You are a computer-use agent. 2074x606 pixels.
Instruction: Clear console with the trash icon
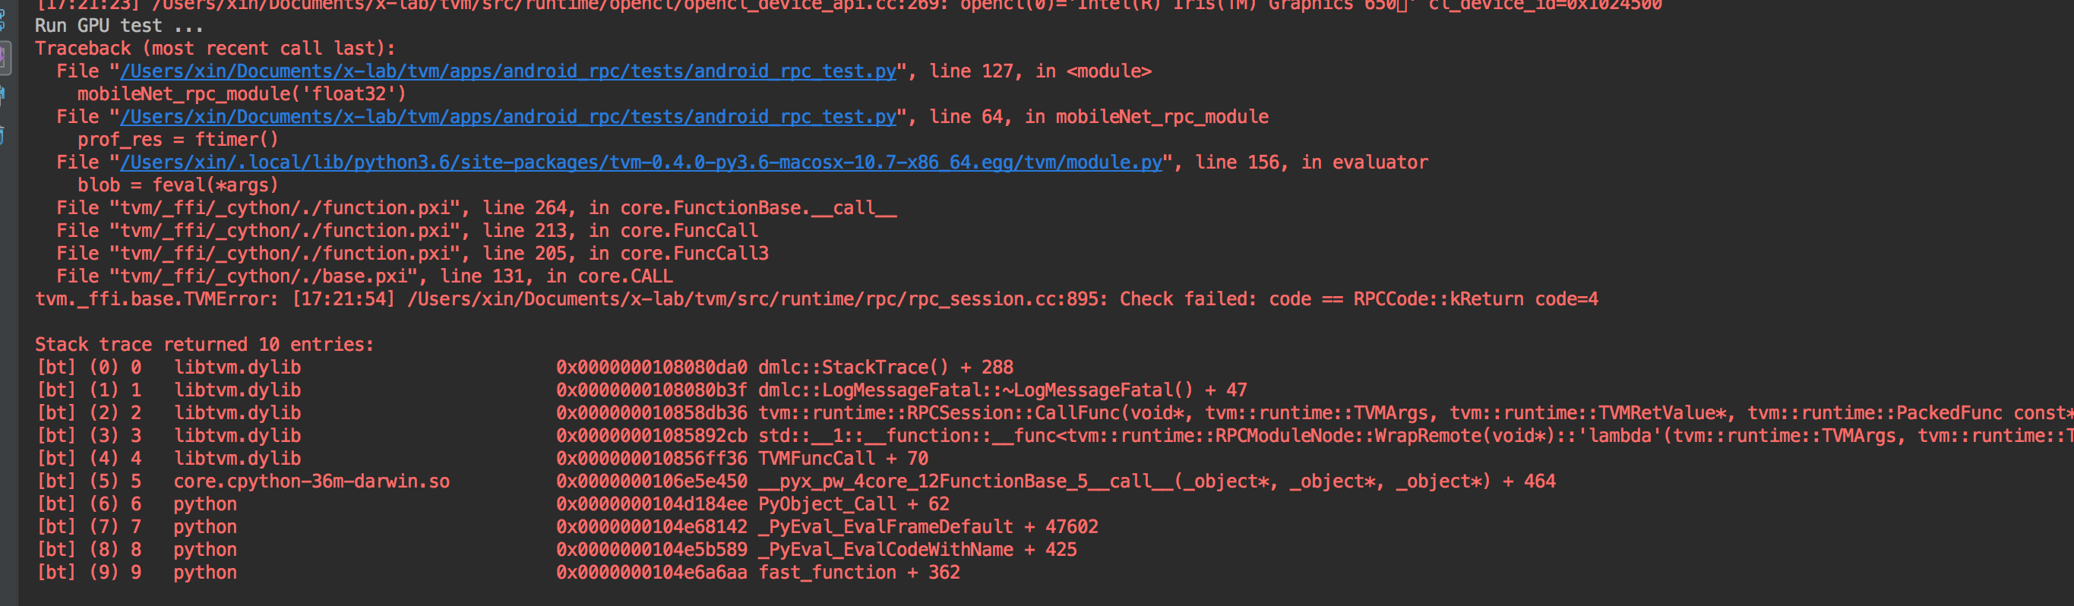[2, 135]
